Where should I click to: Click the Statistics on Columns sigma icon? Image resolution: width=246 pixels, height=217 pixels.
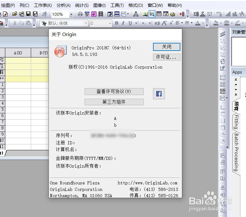[x=196, y=14]
